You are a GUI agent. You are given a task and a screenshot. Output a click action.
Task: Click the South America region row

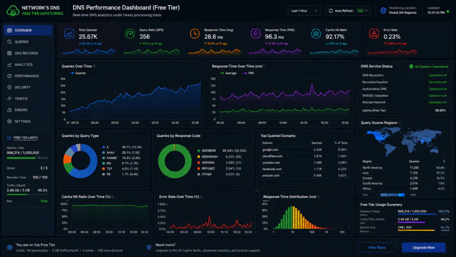coord(404,184)
